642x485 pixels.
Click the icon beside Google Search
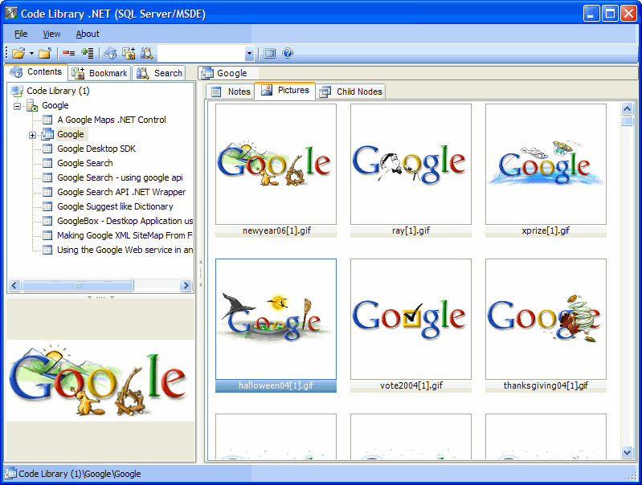pos(47,163)
